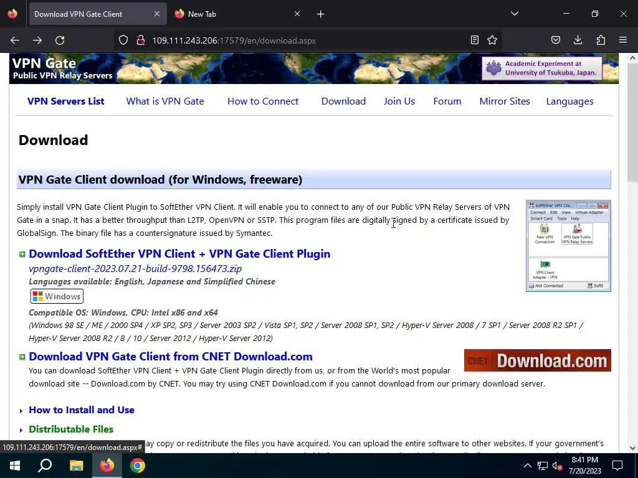This screenshot has width=638, height=478.
Task: Click green arrow icon beside SoftEther download
Action: coord(22,255)
